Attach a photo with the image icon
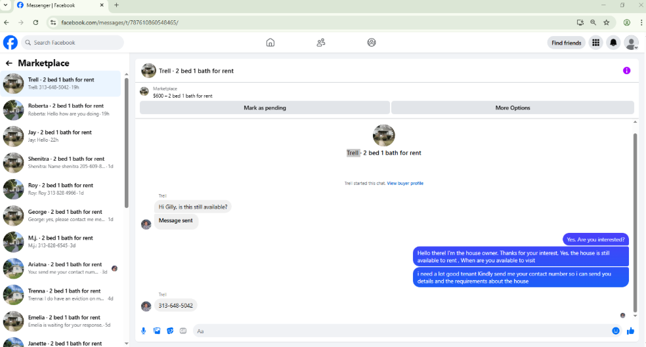This screenshot has height=347, width=646. 157,331
